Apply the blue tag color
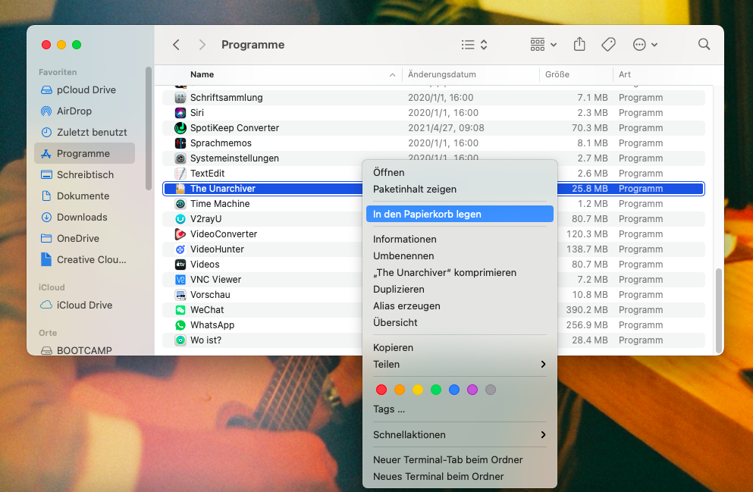This screenshot has height=492, width=753. 453,390
